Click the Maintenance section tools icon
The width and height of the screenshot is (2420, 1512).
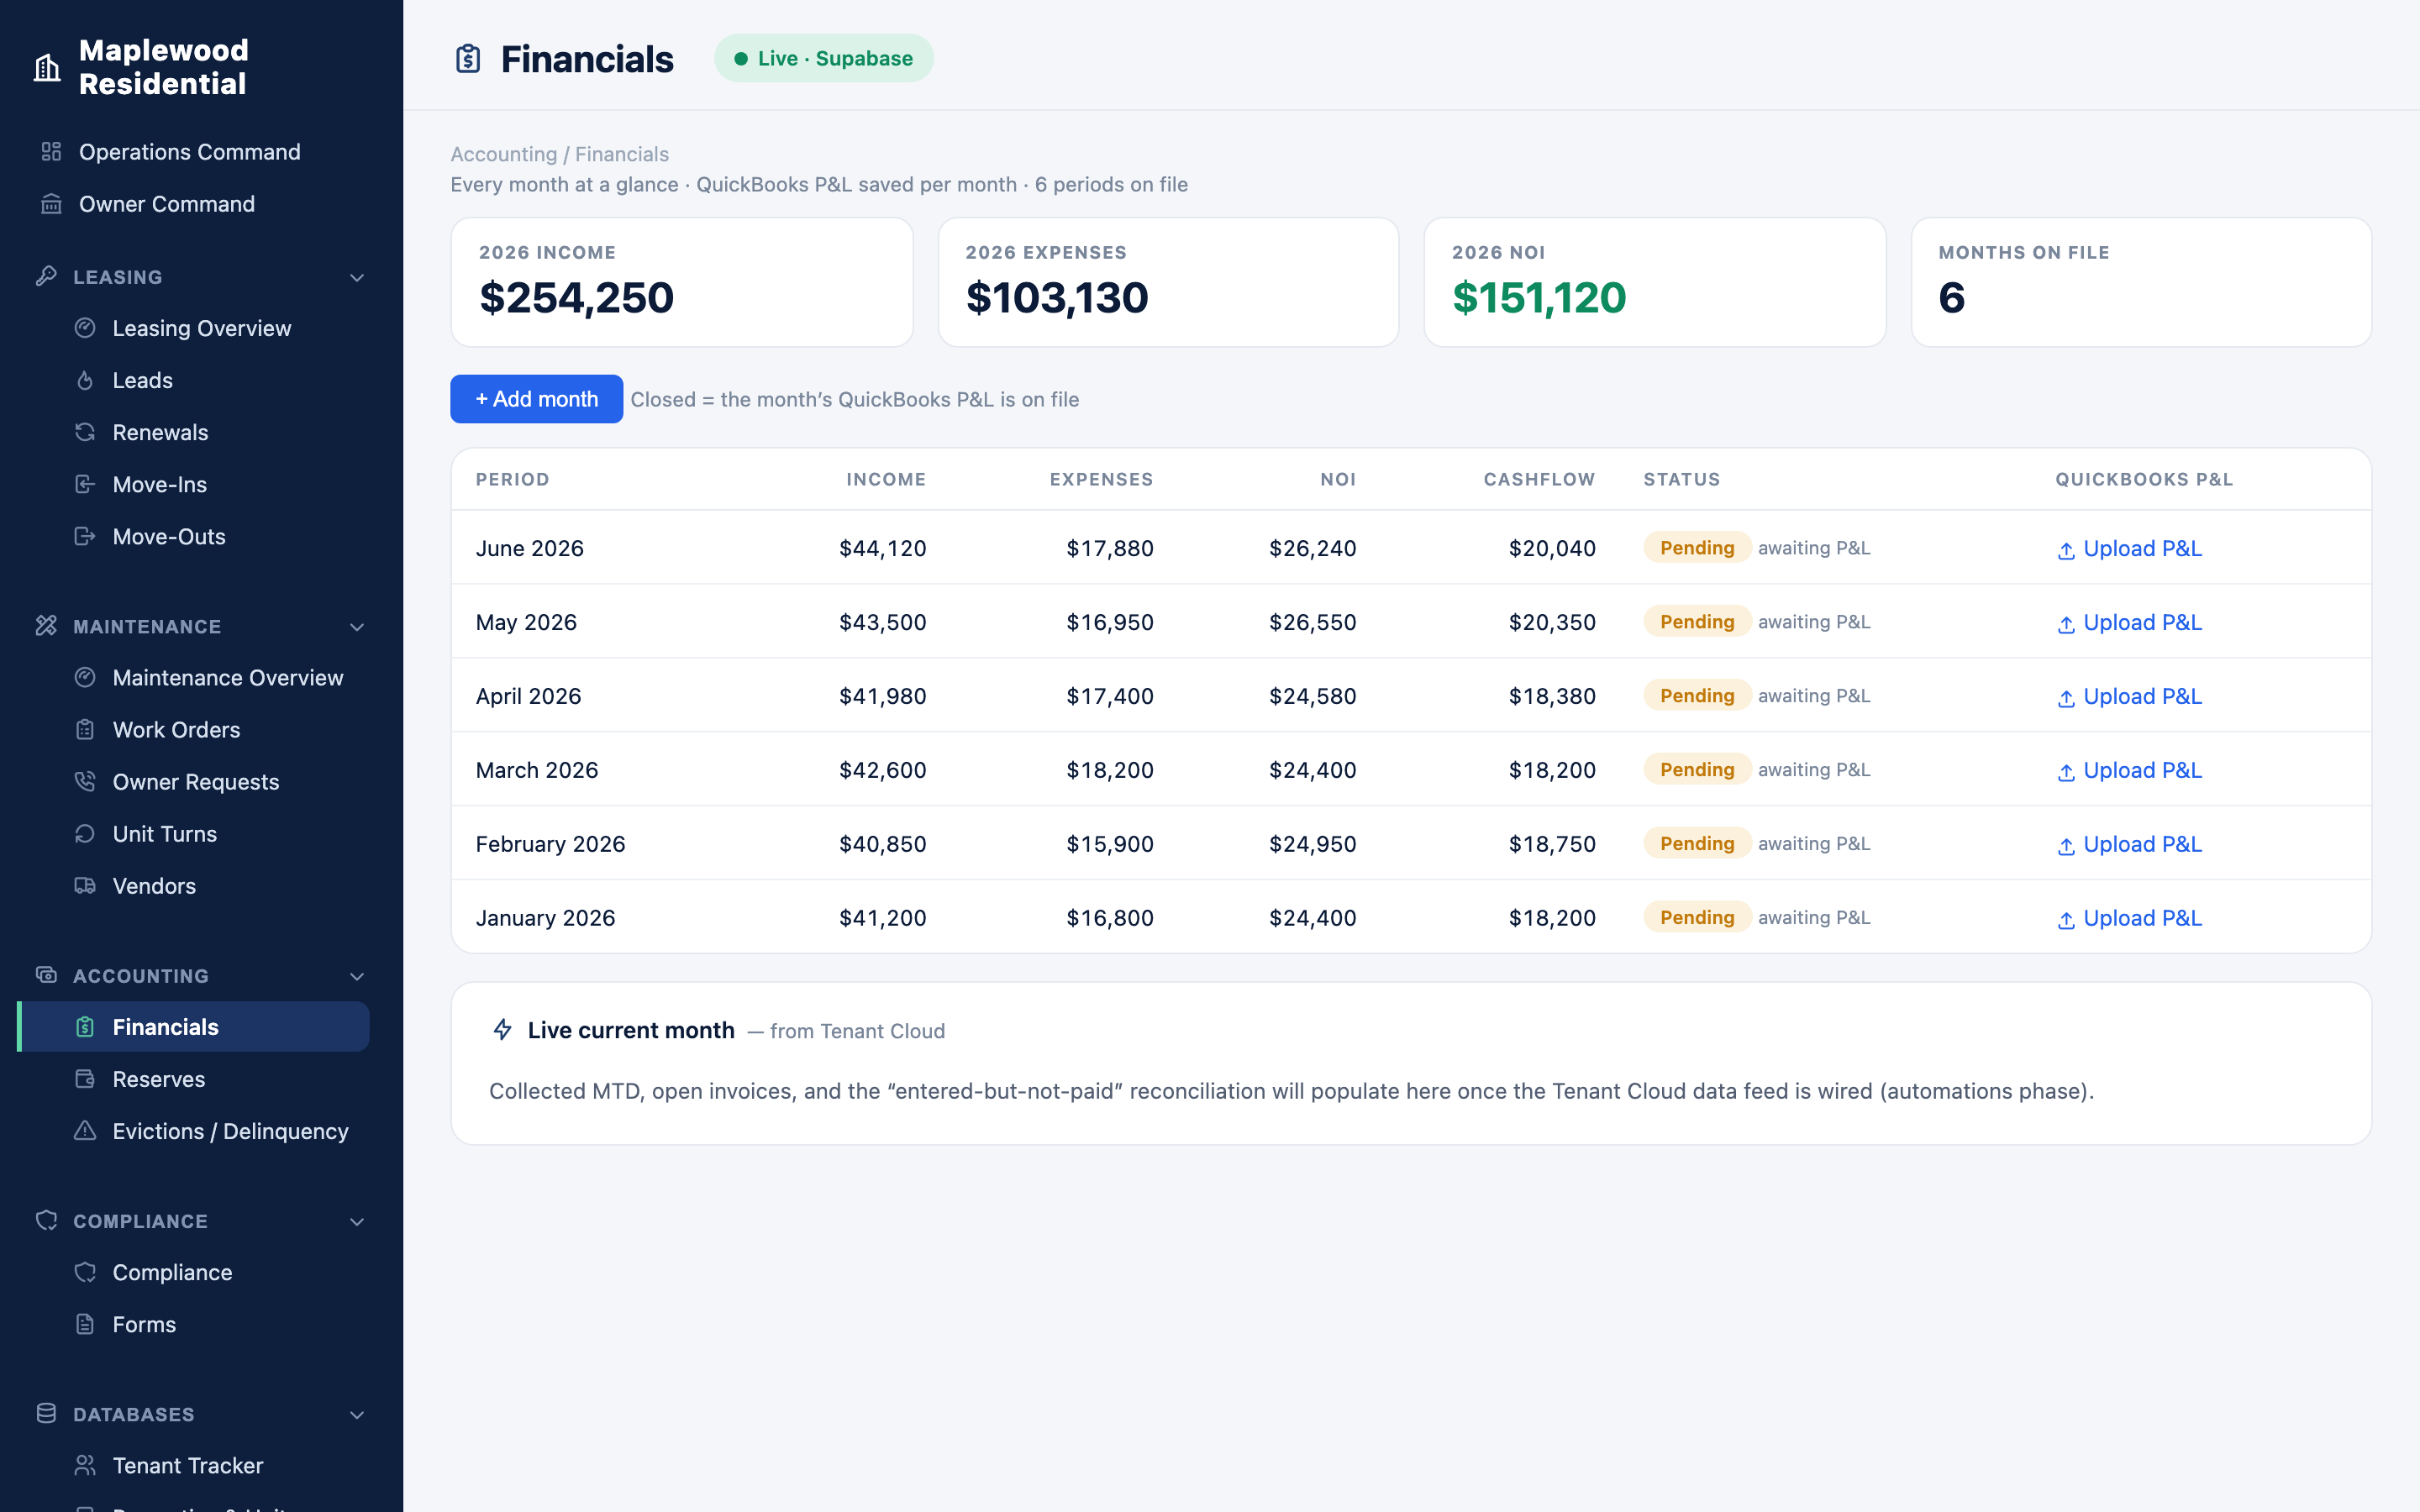(x=46, y=626)
